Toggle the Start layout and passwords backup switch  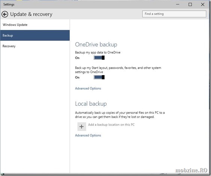[x=99, y=77]
